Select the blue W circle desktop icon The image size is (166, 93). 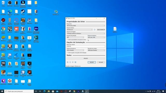29,21
